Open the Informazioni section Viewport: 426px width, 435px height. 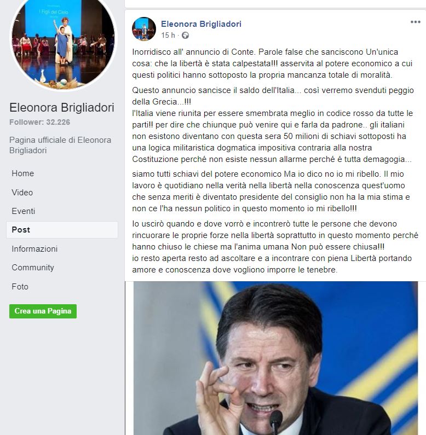point(62,249)
